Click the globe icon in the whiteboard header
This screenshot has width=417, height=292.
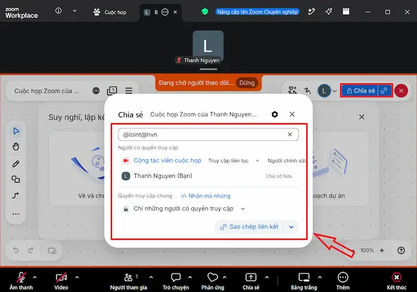click(96, 91)
